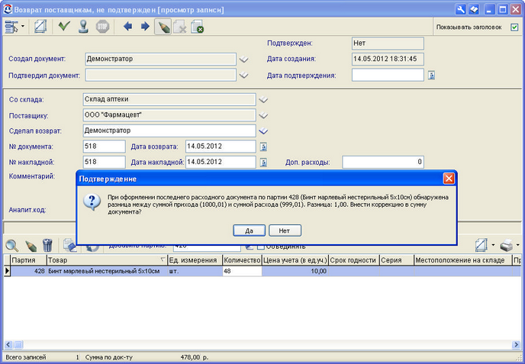Screen dimensions: 525x364
Task: Click the 'Цена учета (в ед.уч.)' column header
Action: pyautogui.click(x=295, y=260)
